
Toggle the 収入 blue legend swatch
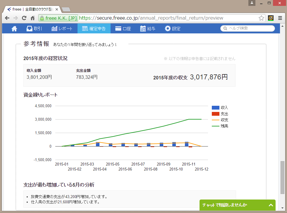click(x=215, y=108)
